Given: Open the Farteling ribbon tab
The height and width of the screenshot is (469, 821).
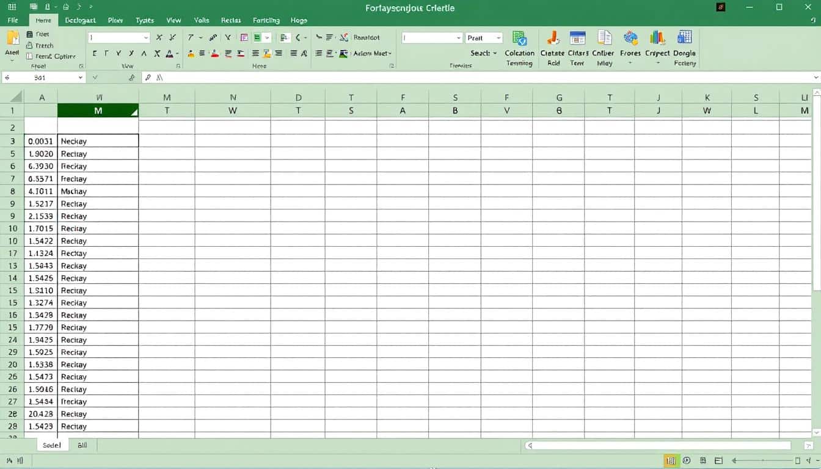Looking at the screenshot, I should [265, 20].
